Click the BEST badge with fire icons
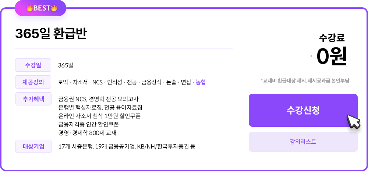This screenshot has width=368, height=183. click(x=41, y=8)
